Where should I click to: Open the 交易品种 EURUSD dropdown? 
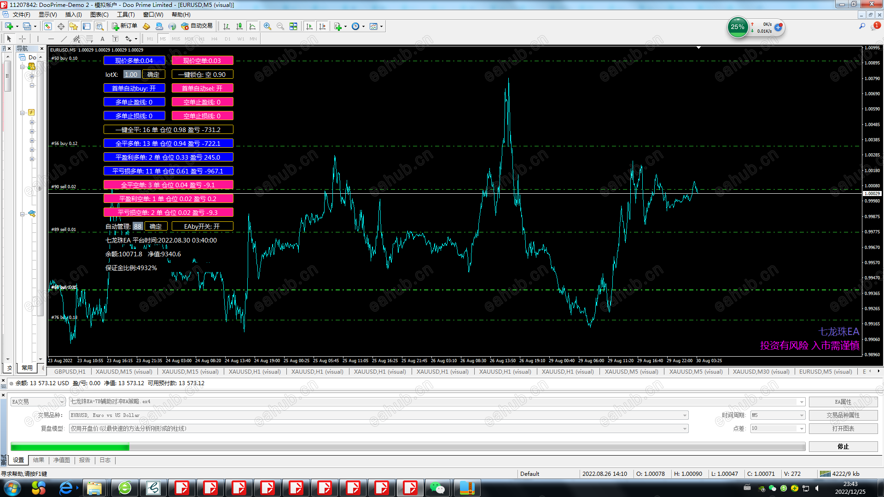click(x=685, y=415)
